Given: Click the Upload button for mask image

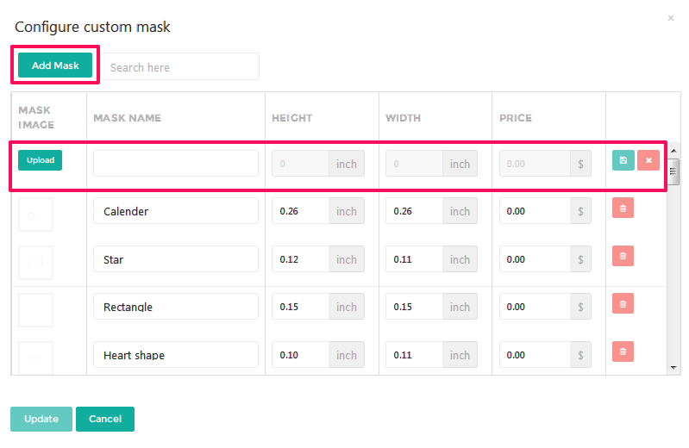Looking at the screenshot, I should [40, 160].
